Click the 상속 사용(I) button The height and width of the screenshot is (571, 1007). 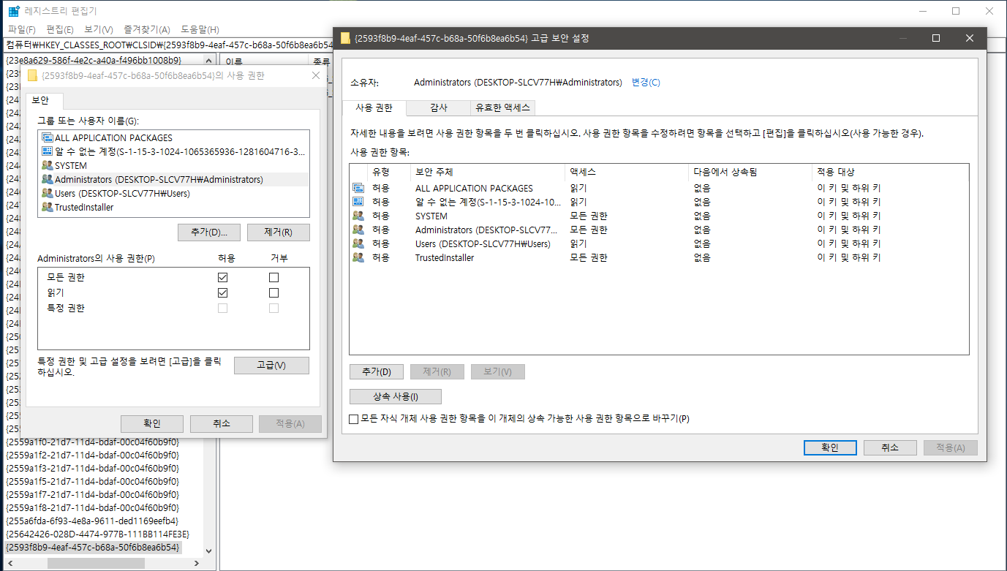pyautogui.click(x=396, y=397)
